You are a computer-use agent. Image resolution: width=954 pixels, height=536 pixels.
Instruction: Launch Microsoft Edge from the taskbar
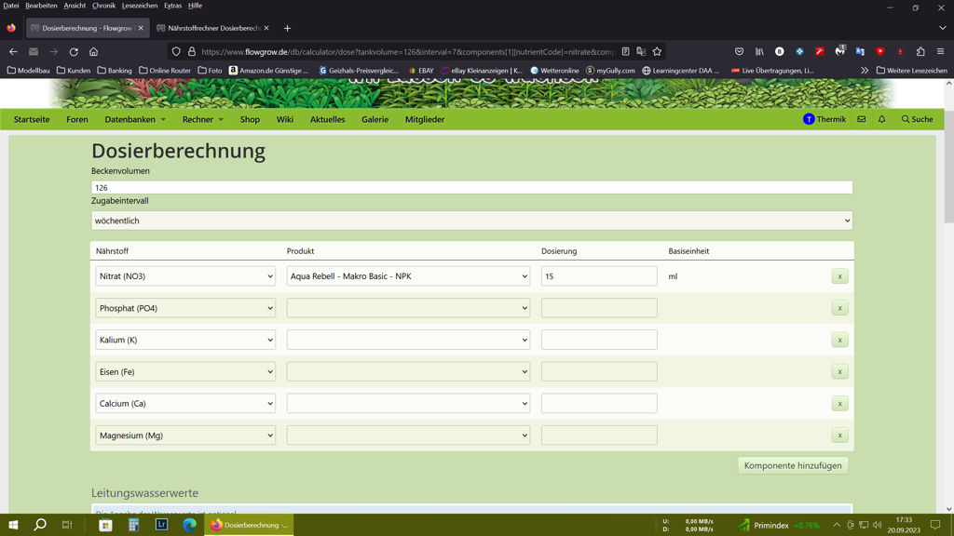click(189, 525)
